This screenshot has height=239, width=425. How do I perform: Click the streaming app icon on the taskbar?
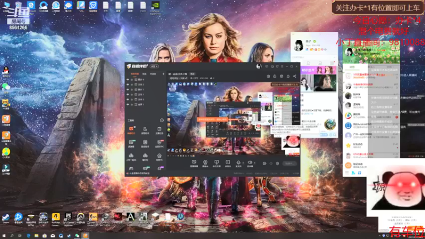[x=85, y=236]
